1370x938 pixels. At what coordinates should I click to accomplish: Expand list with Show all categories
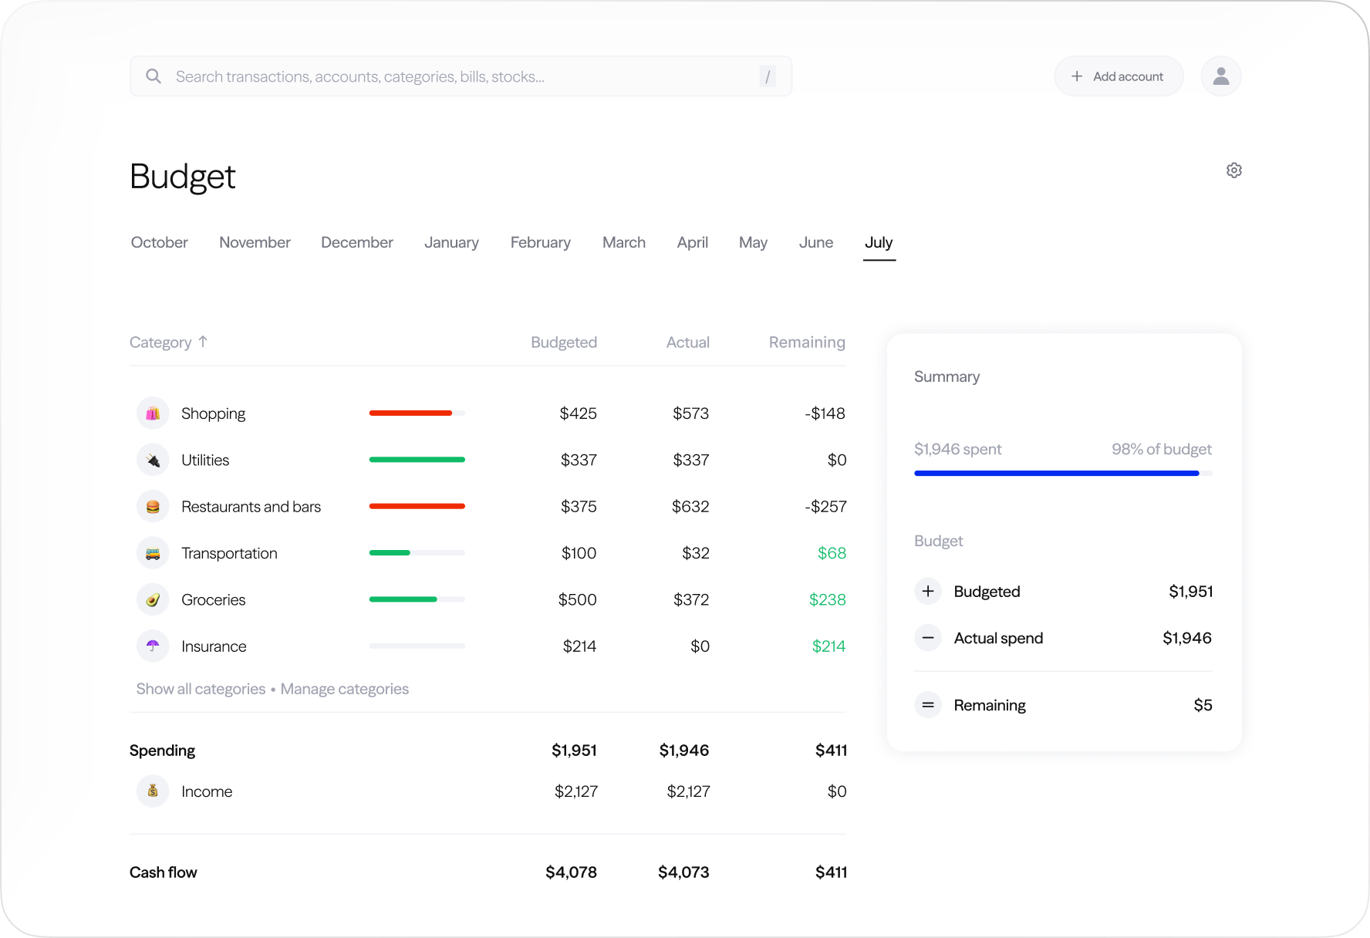[x=201, y=689]
